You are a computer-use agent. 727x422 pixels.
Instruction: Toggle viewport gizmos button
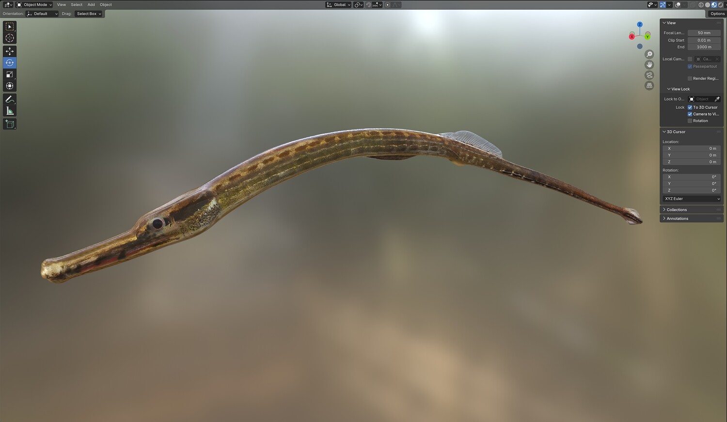pyautogui.click(x=663, y=5)
